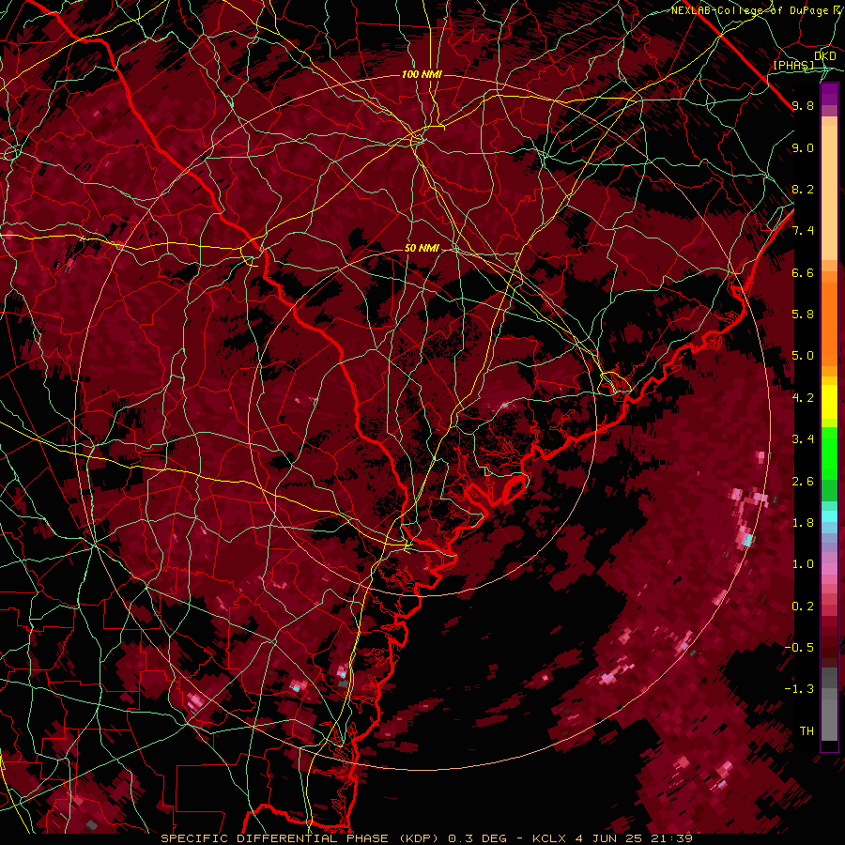This screenshot has width=845, height=845.
Task: Click the -0.5 value on color scale
Action: click(x=799, y=648)
